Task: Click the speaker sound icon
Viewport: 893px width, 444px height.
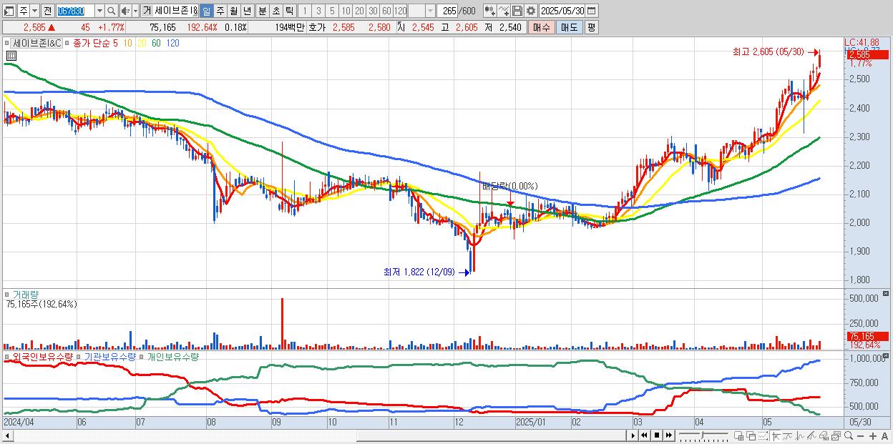Action: point(125,11)
